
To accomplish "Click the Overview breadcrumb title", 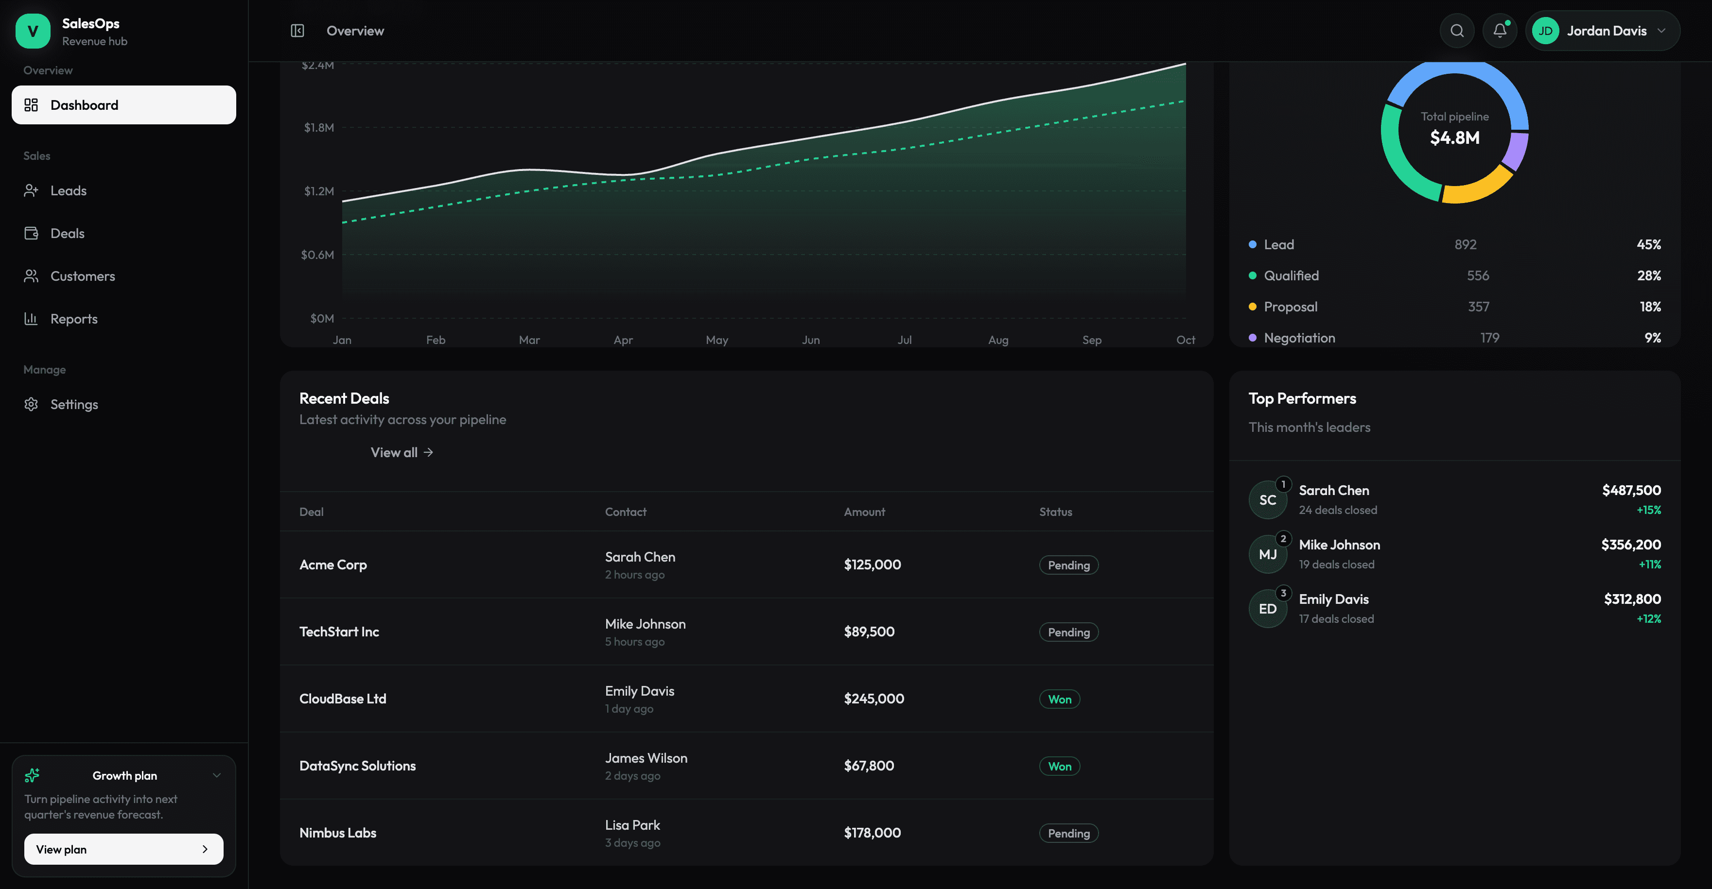I will 355,31.
